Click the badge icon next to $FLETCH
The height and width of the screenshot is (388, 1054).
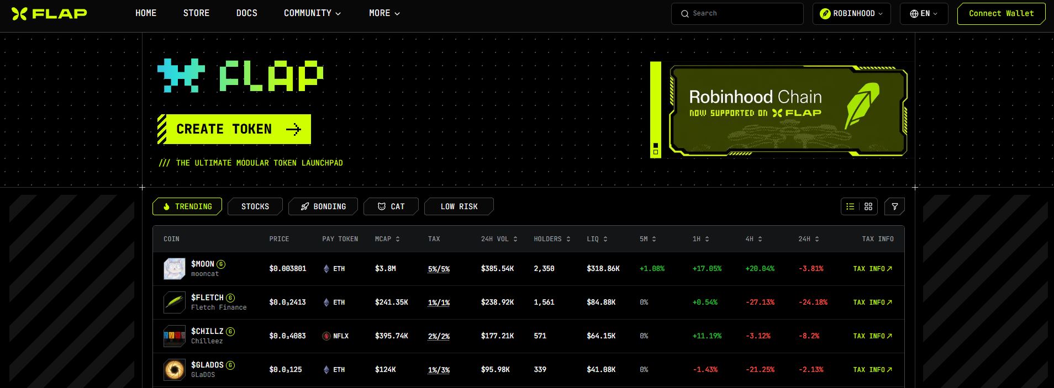coord(230,297)
